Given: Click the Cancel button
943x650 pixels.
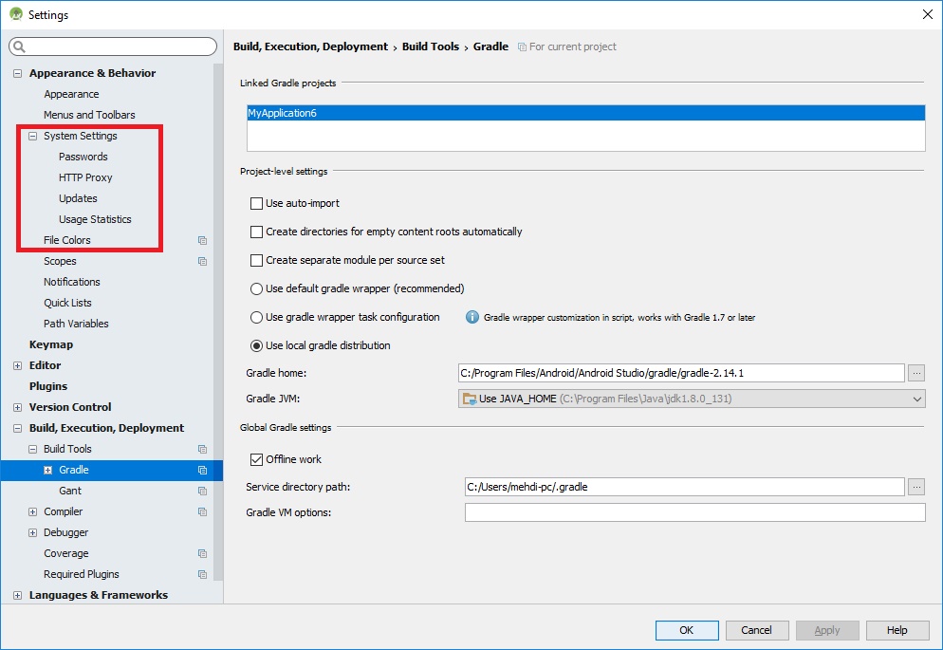Looking at the screenshot, I should 756,630.
